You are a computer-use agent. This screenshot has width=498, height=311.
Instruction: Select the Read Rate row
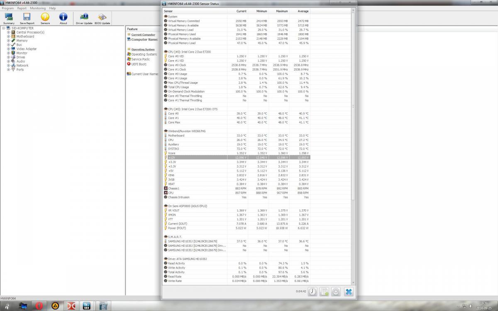click(x=236, y=277)
